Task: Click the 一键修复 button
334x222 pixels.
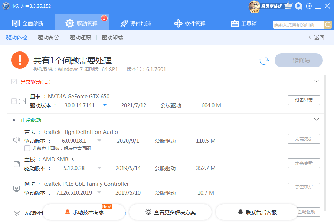Action: [x=298, y=60]
